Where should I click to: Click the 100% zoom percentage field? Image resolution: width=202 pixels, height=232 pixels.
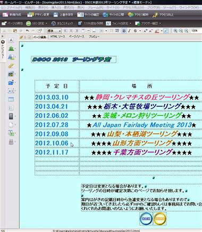(x=196, y=31)
